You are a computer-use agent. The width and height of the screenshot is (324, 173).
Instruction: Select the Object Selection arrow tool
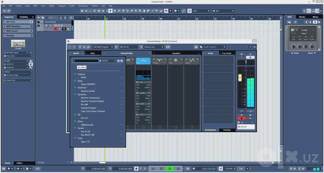[x=110, y=11]
